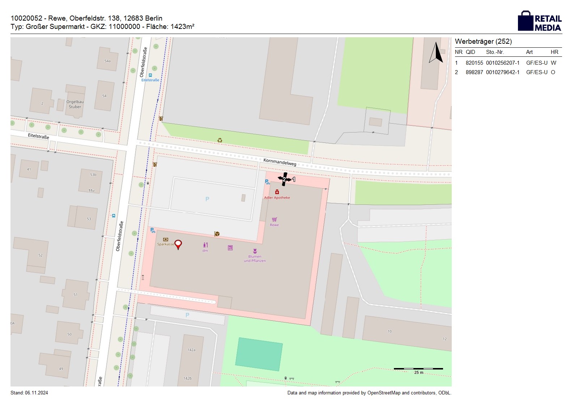Click bicycle parking icon near Adler Apotheke
The height and width of the screenshot is (406, 574).
pyautogui.click(x=267, y=182)
